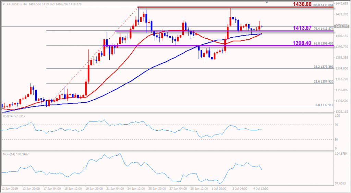
Task: Click the 1413.87 purple price label
Action: pyautogui.click(x=302, y=28)
